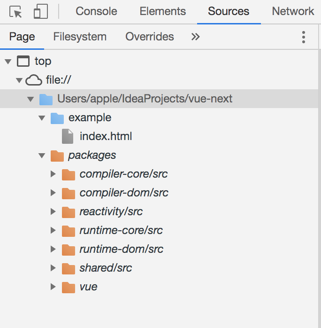Click the blue folder icon for Users/apple/IdeaProjects/vue-next

[46, 99]
